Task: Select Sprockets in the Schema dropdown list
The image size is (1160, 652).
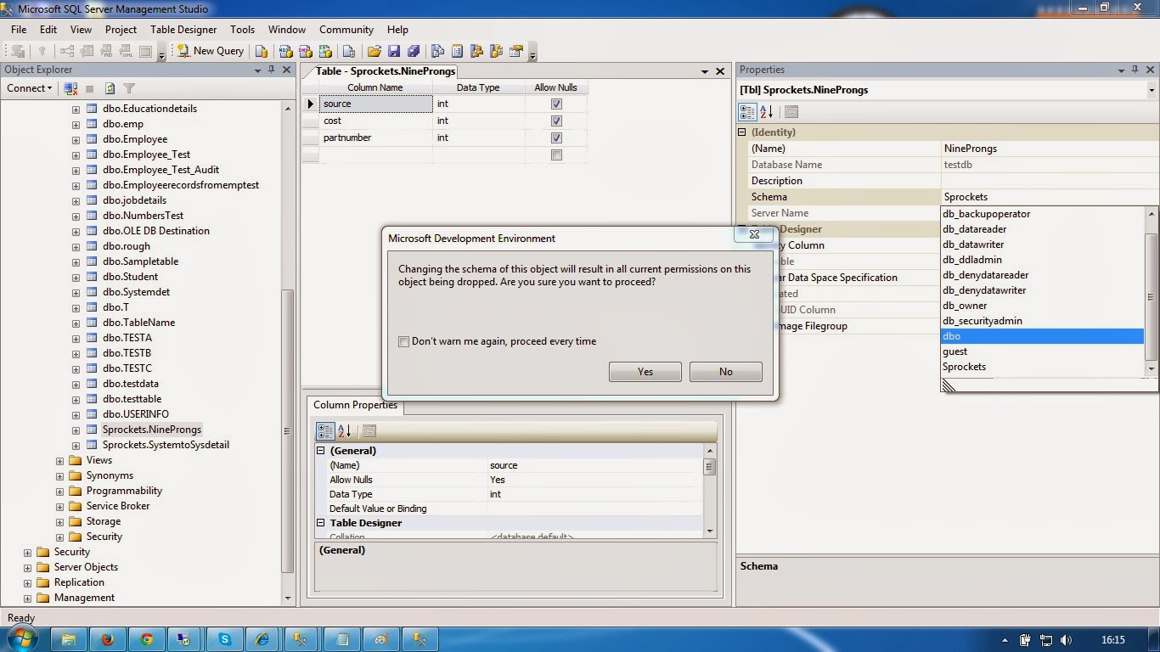Action: (x=964, y=366)
